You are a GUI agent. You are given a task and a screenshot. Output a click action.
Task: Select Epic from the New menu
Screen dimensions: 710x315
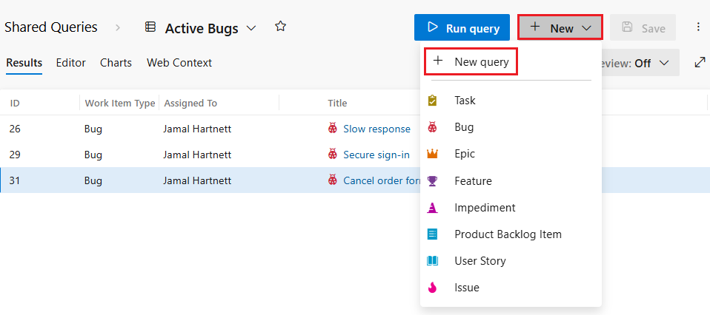pos(465,154)
